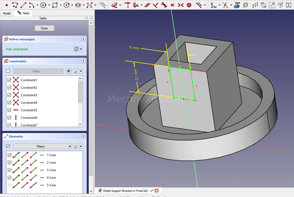
Task: Apply the Equal constraint
Action: coord(172,5)
